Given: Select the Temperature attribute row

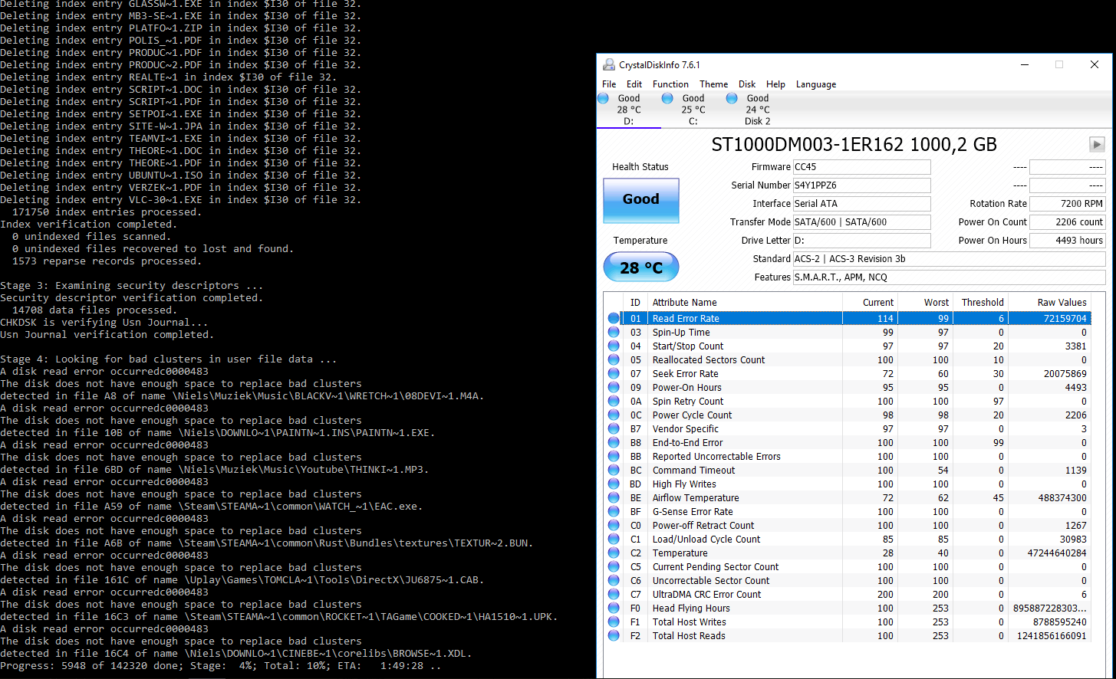Looking at the screenshot, I should 848,553.
